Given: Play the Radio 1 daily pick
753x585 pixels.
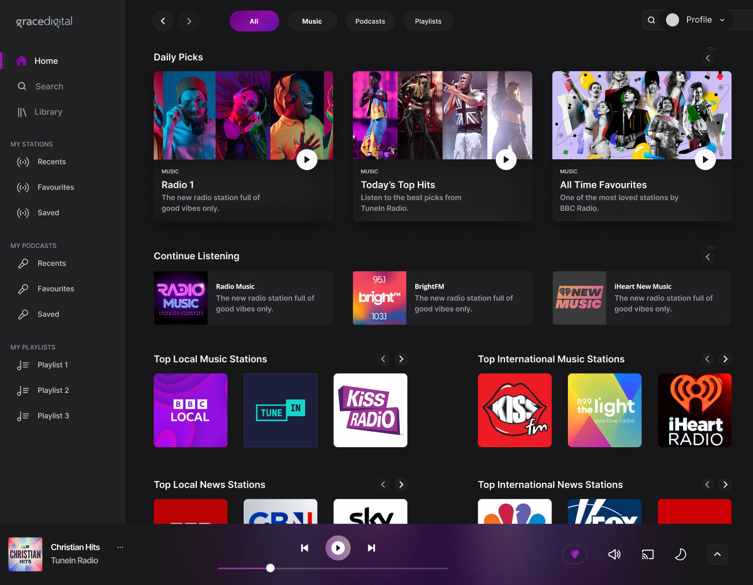Looking at the screenshot, I should click(x=307, y=159).
